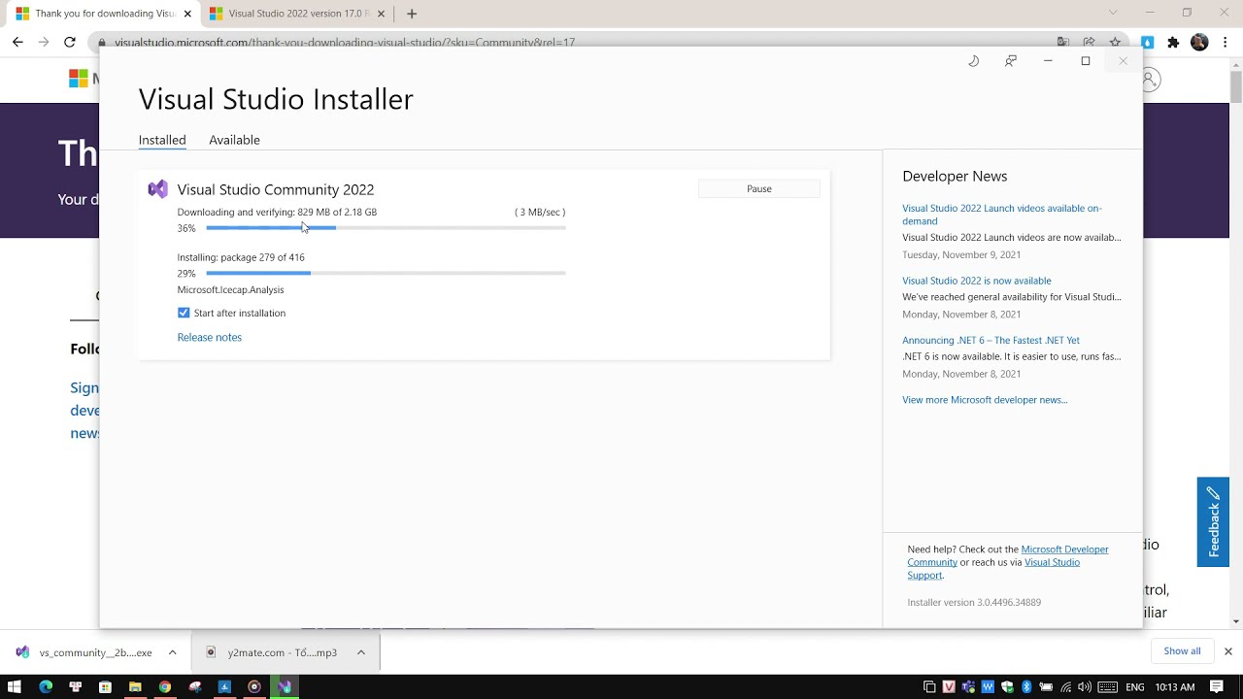Click the Feedback button on web page
Image resolution: width=1243 pixels, height=699 pixels.
1213,521
